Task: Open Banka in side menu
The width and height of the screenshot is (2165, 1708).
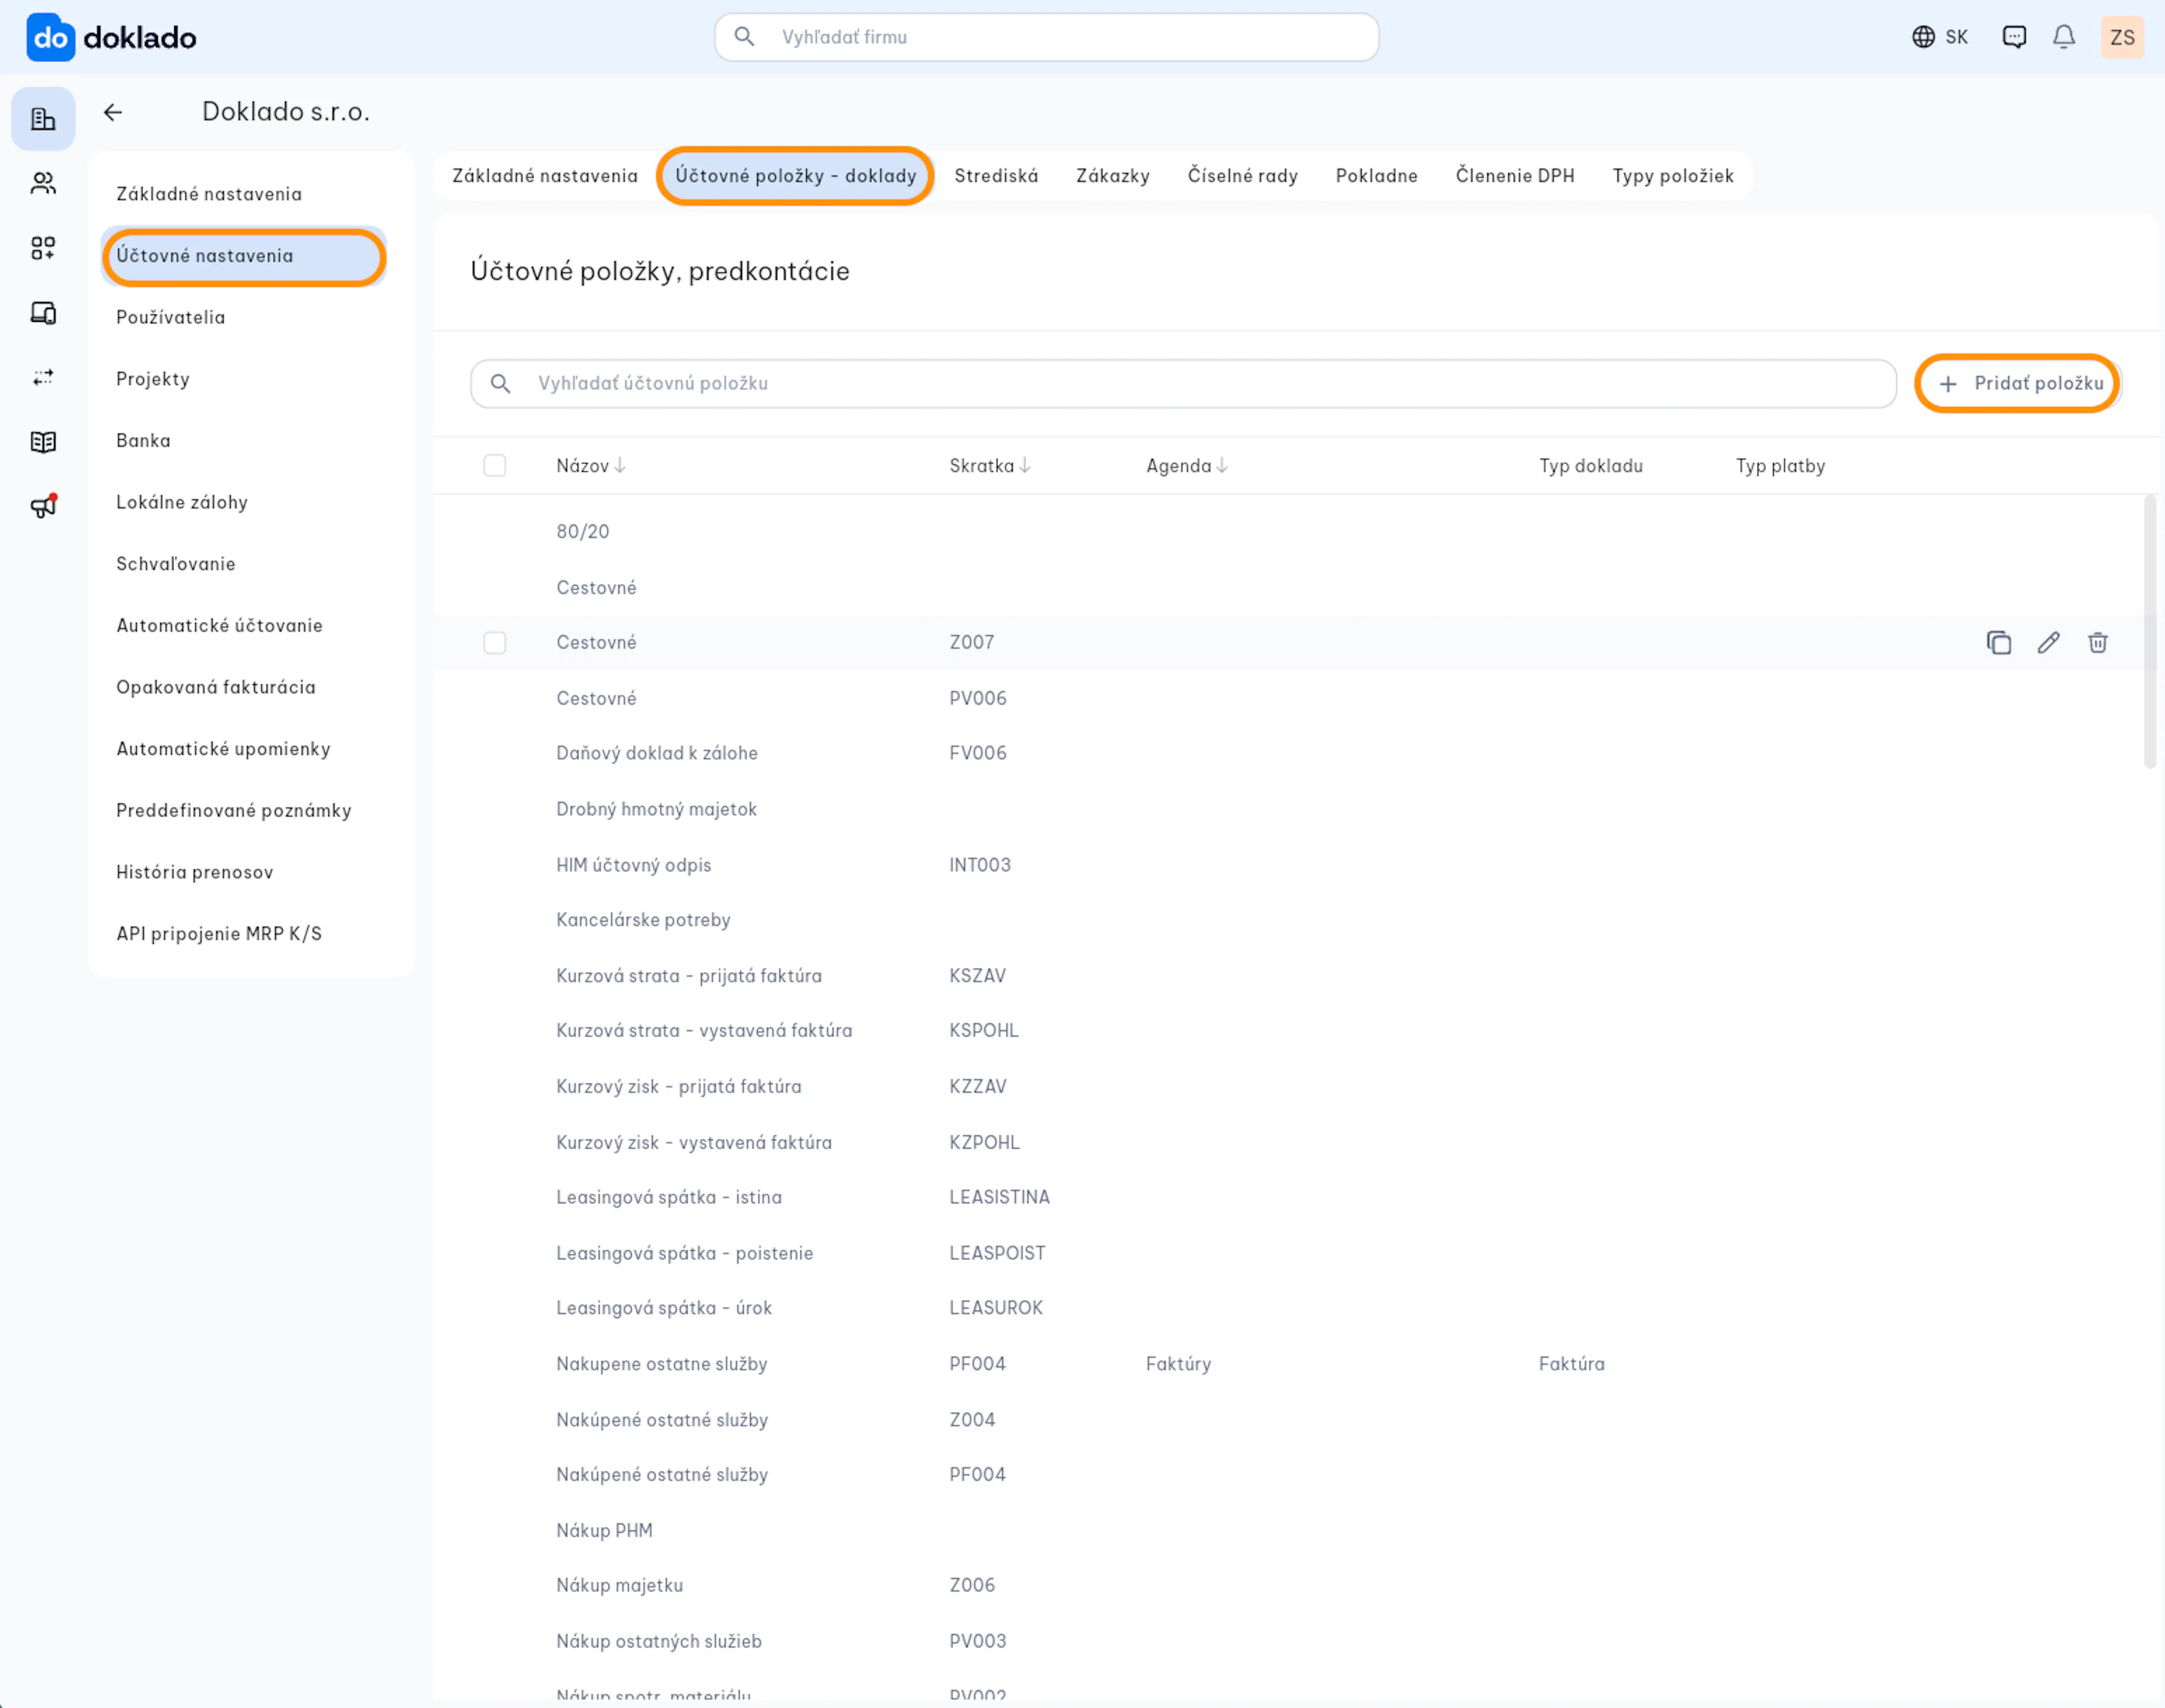Action: (x=244, y=441)
